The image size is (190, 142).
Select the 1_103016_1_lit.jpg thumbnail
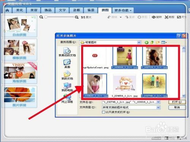125,56
